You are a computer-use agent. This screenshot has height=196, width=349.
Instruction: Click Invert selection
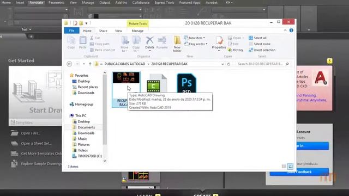point(262,50)
